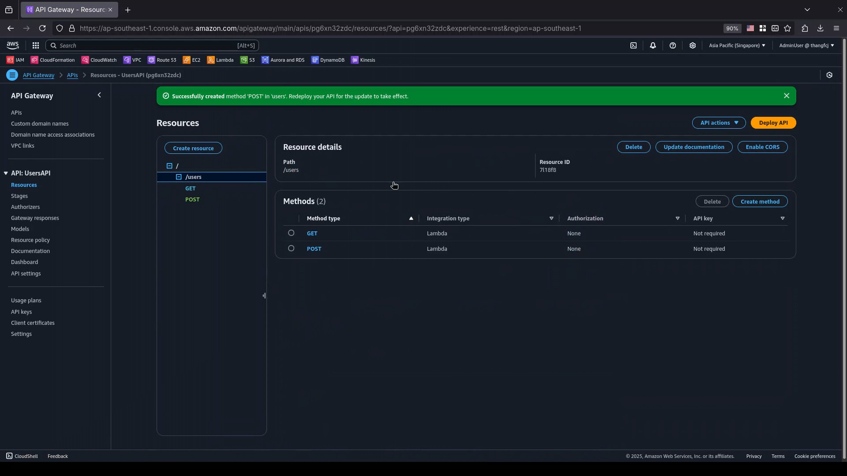
Task: Open S3 bookmark shortcut
Action: coord(247,60)
